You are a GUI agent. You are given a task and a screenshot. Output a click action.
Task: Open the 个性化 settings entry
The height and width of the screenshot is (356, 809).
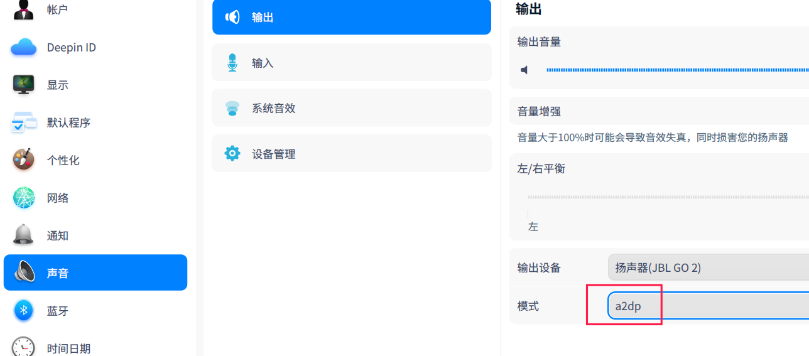click(95, 160)
